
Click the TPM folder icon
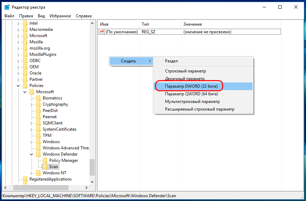pos(39,136)
